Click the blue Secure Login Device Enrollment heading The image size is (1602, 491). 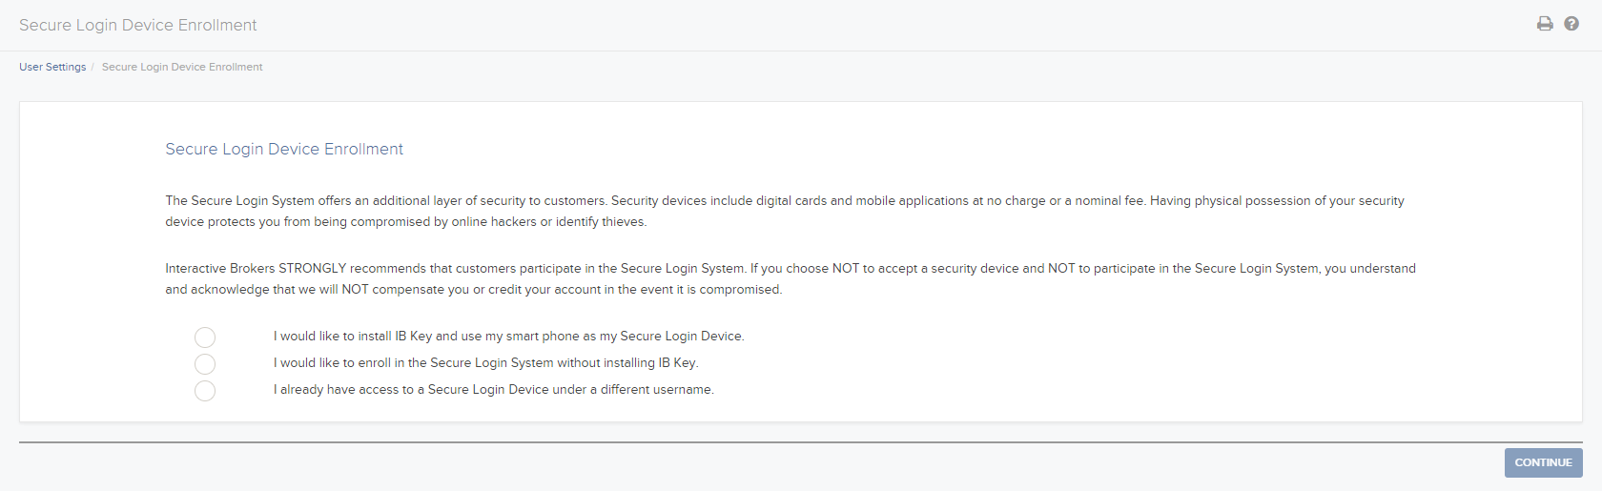pyautogui.click(x=284, y=149)
